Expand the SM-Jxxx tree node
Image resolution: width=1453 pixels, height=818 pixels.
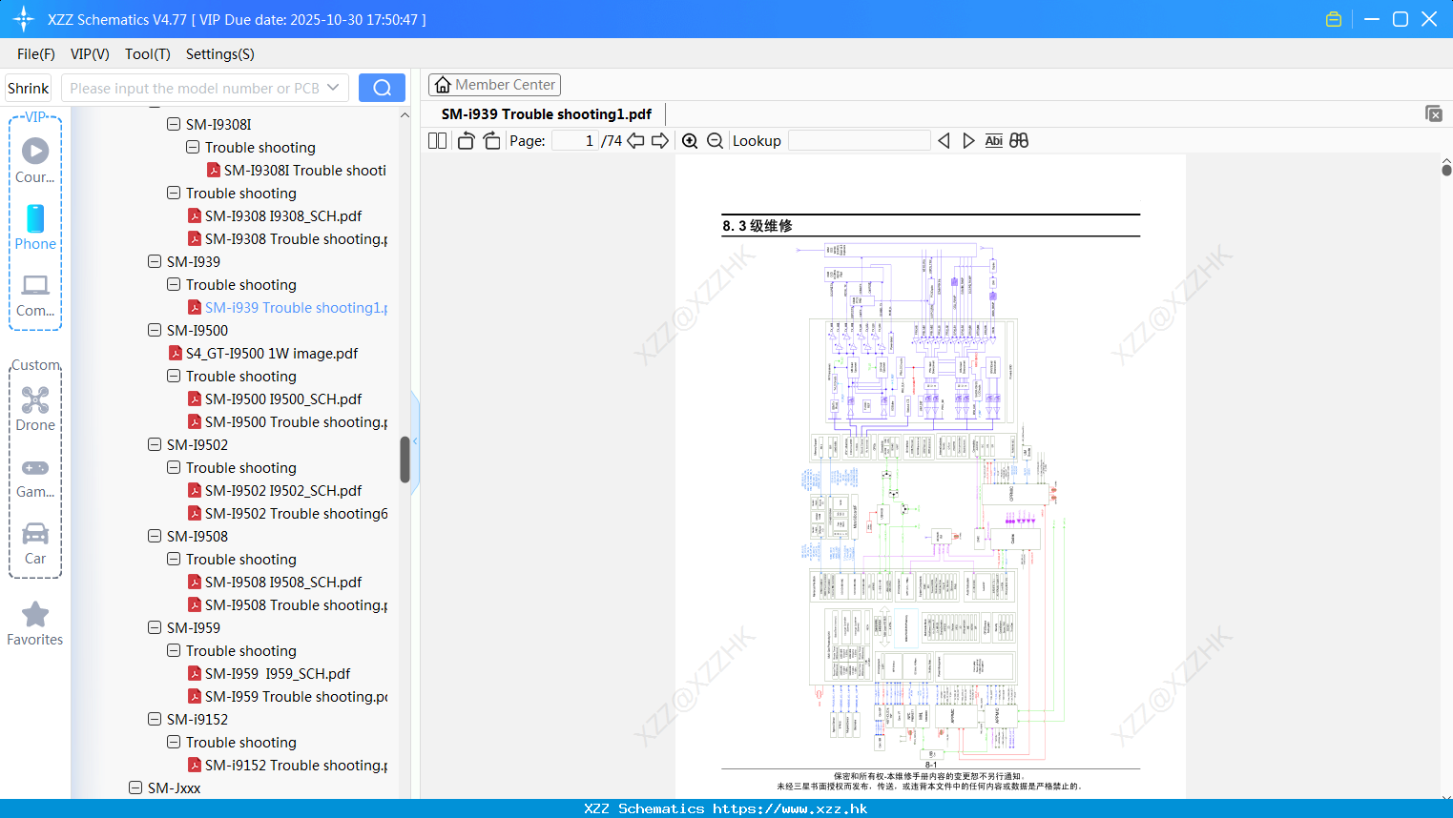(x=135, y=787)
